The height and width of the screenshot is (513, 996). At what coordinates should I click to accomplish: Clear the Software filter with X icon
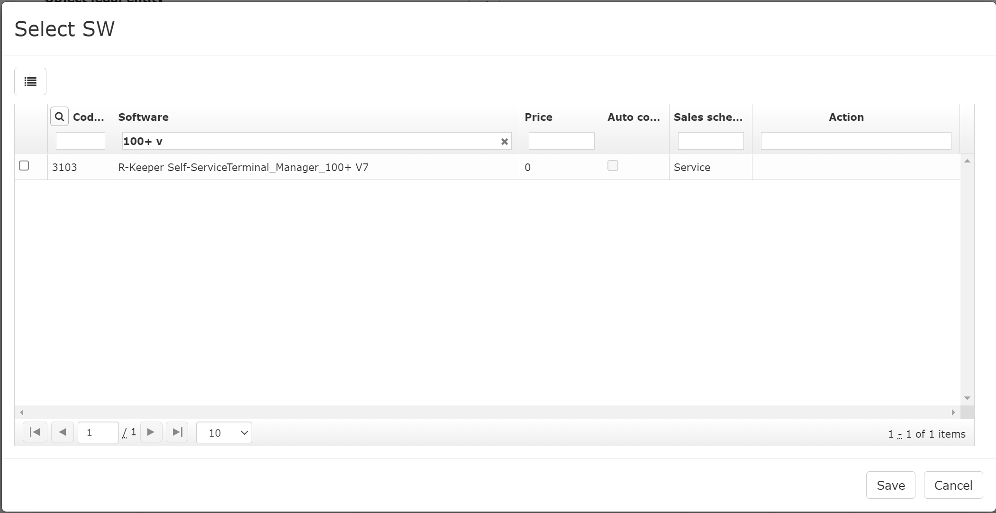pos(504,141)
